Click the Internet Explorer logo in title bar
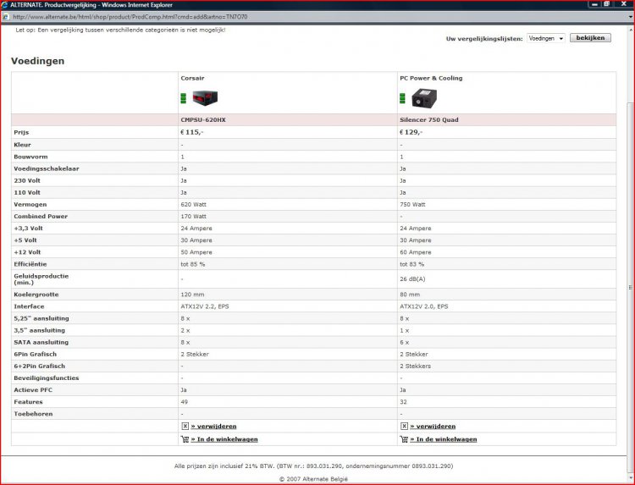The height and width of the screenshot is (485, 635). 5,5
